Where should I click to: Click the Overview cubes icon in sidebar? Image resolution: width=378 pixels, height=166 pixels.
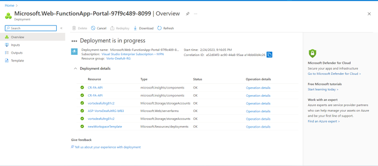click(7, 37)
